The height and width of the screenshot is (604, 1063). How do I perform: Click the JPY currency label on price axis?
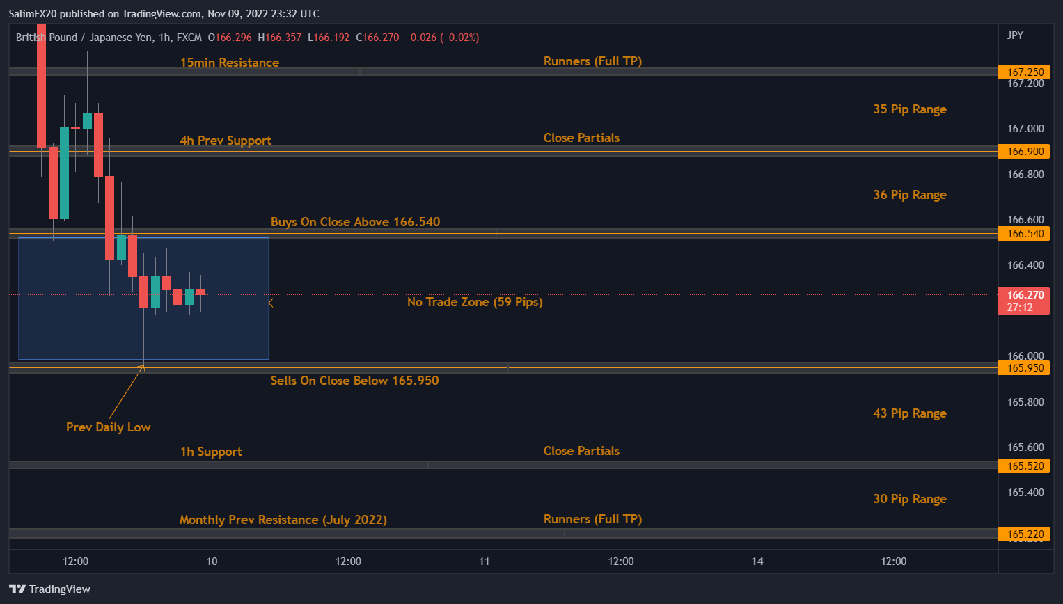click(1015, 35)
